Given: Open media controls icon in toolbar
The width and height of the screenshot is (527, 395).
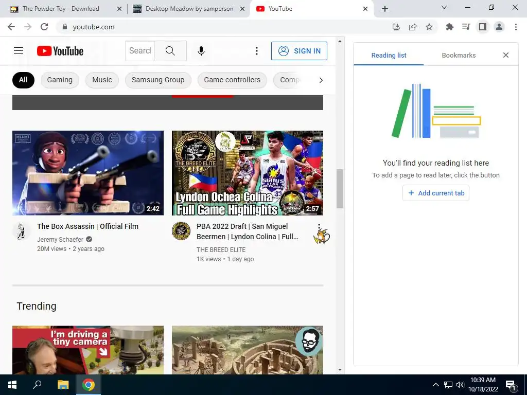Looking at the screenshot, I should pos(466,27).
